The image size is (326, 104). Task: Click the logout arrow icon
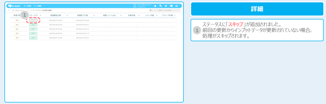[x=177, y=6]
